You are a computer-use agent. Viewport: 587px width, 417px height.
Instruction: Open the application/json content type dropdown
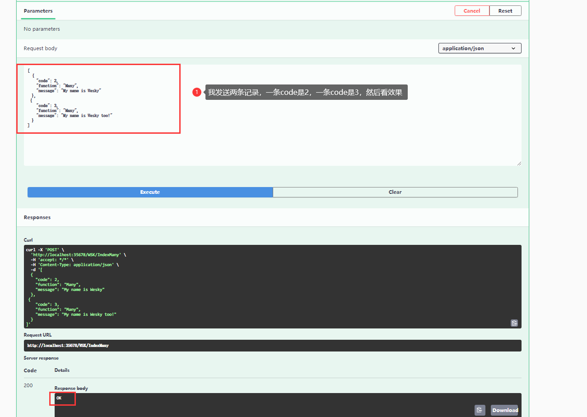[480, 48]
